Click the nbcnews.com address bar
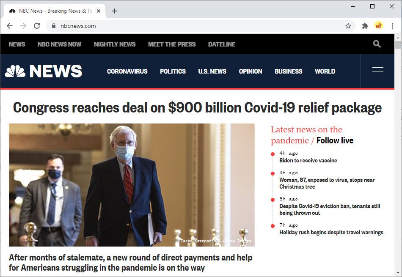 (x=201, y=26)
